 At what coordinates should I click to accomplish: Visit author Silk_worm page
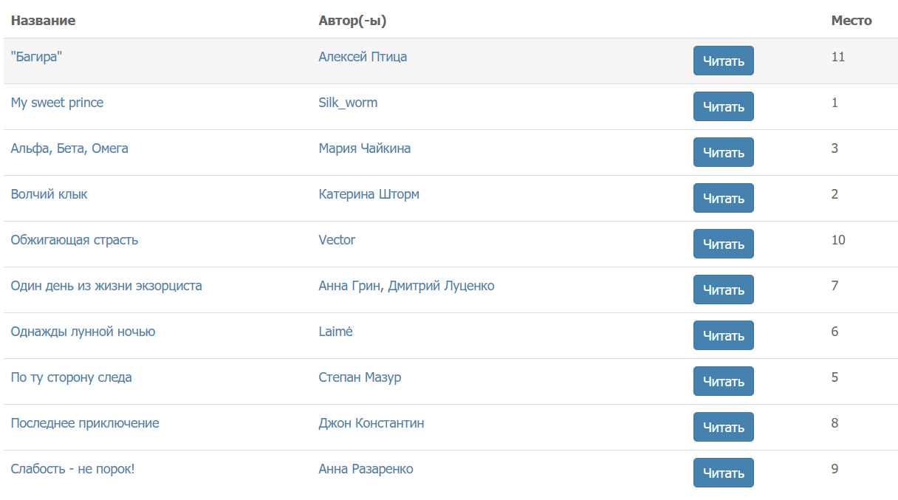click(x=348, y=103)
